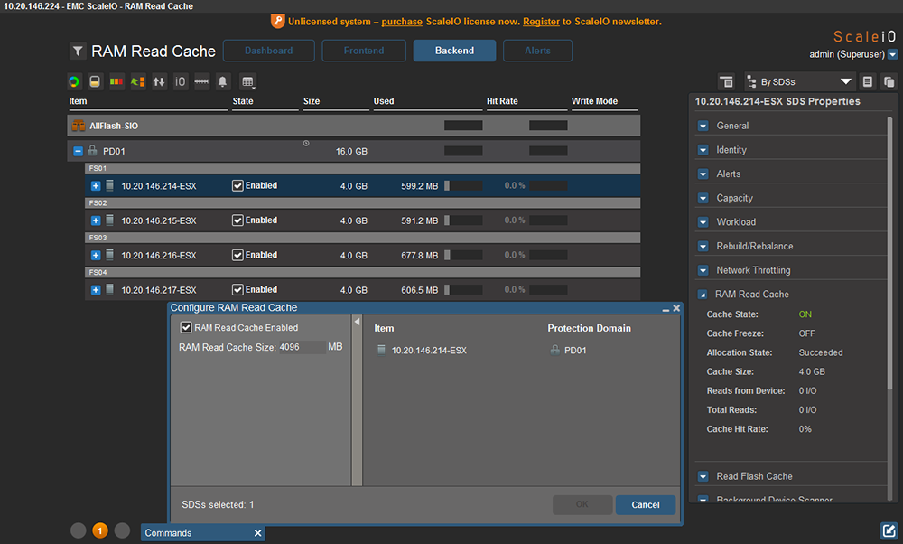The height and width of the screenshot is (544, 903).
Task: Click the Register newsletter link
Action: pyautogui.click(x=541, y=22)
